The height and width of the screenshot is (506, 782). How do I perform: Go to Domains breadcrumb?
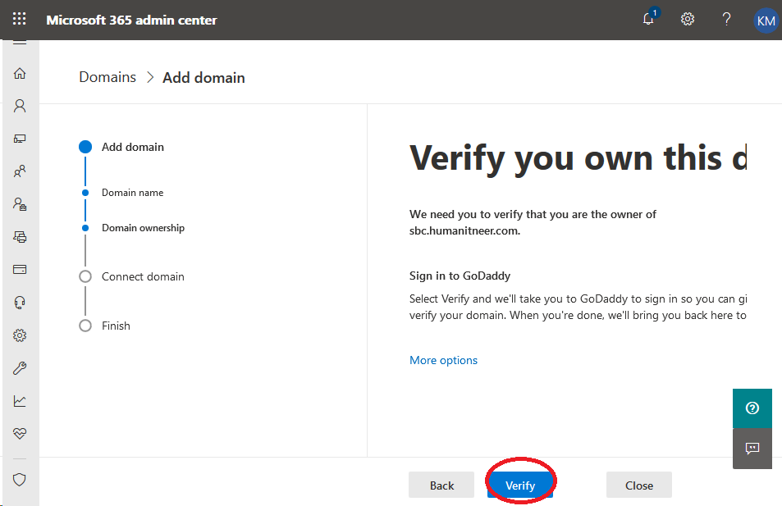point(107,77)
